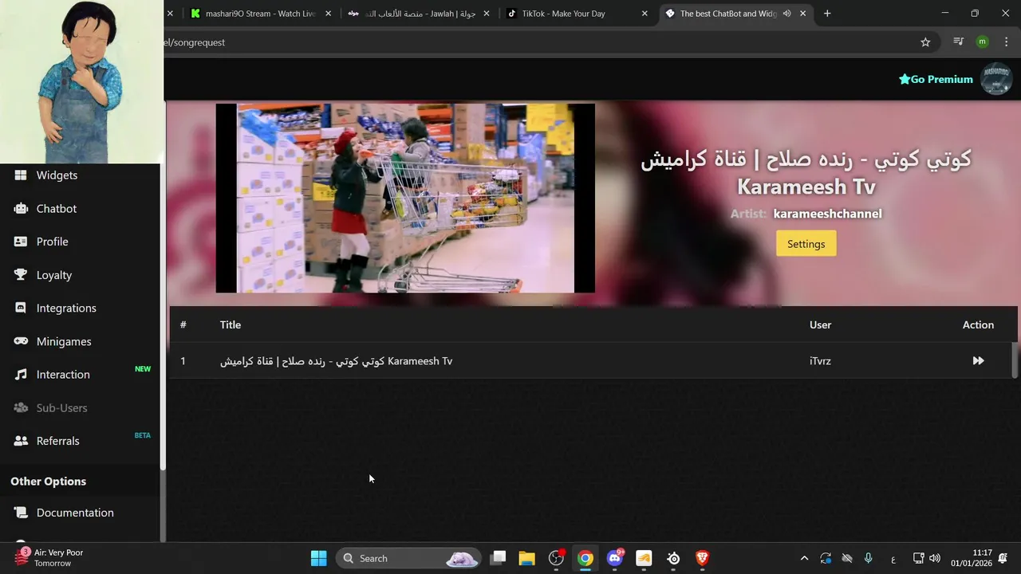Click the Title column header
Screen dimensions: 1021x574
coord(231,324)
